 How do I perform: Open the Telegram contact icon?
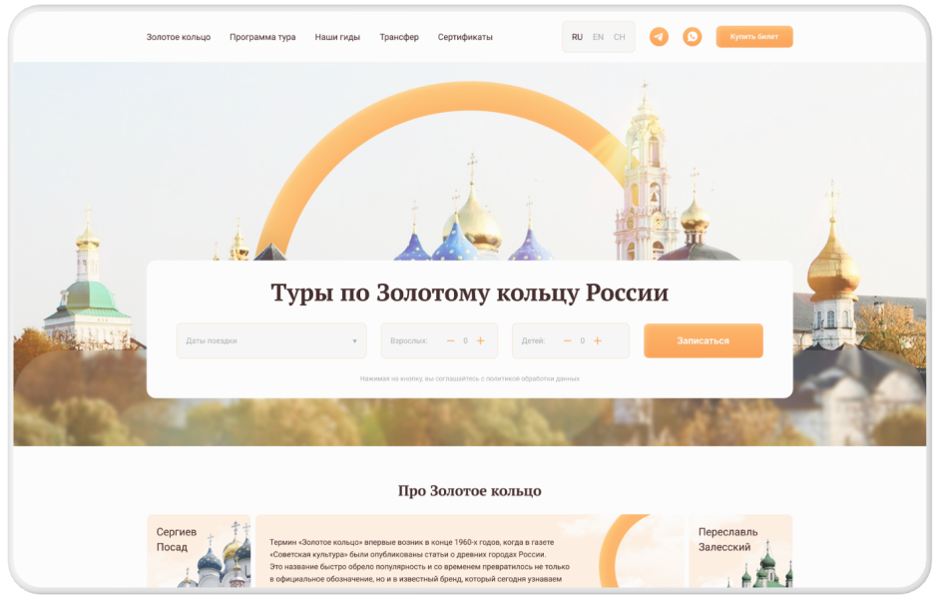point(659,37)
